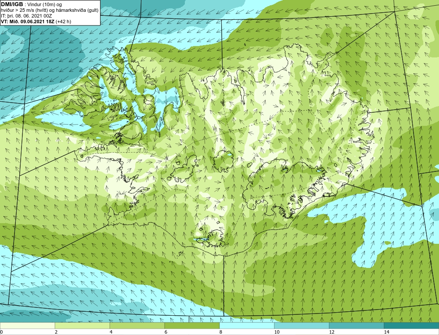
Task: Click the legend scale label '8'
Action: [x=221, y=332]
